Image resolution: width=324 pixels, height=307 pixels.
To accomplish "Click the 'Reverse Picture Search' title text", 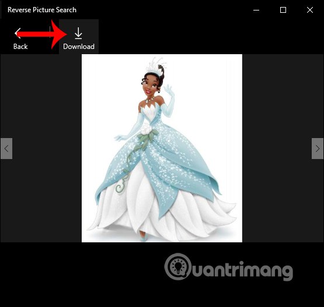I will [x=42, y=10].
